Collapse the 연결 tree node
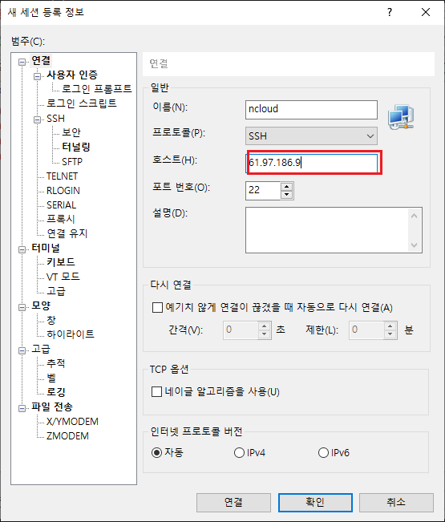Screen dimensions: 445x522 click(22, 62)
